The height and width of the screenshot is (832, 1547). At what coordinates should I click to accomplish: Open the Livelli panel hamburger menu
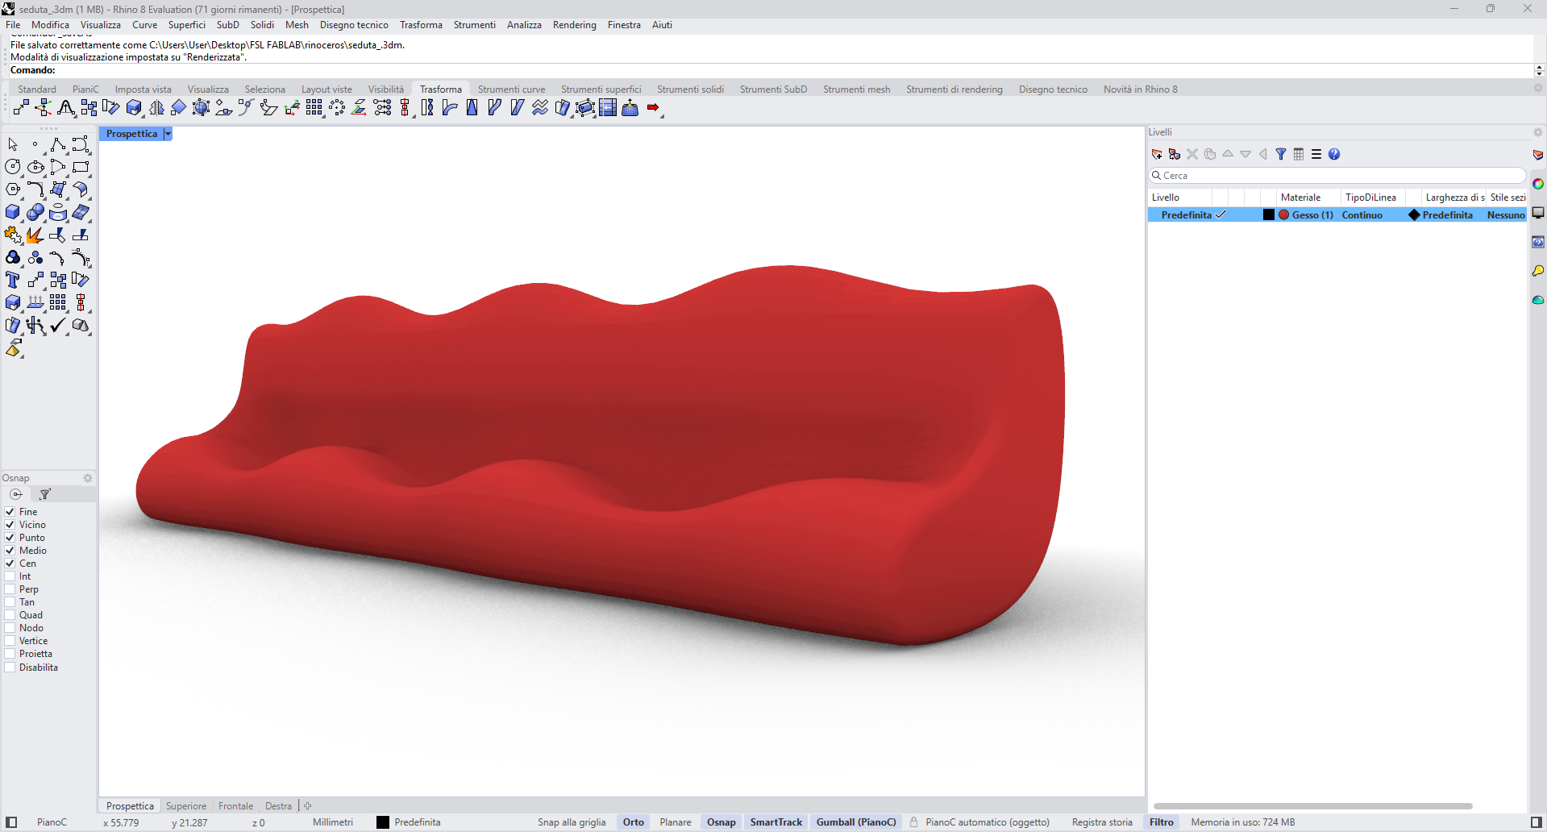pyautogui.click(x=1316, y=154)
